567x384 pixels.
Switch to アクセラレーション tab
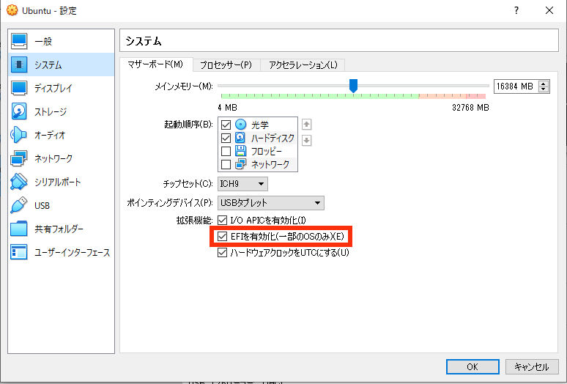pyautogui.click(x=303, y=65)
